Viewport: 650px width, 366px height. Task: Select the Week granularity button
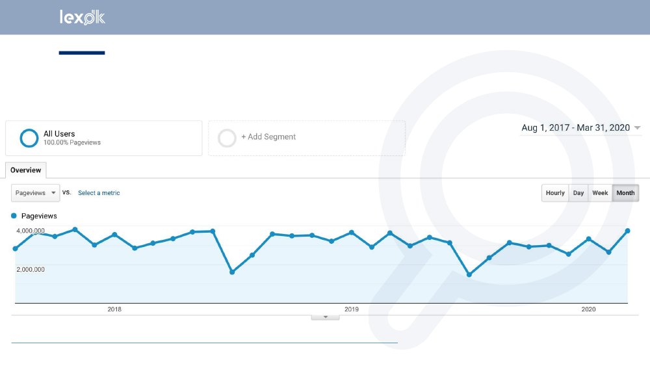600,193
